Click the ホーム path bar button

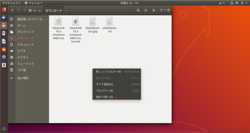[35, 11]
